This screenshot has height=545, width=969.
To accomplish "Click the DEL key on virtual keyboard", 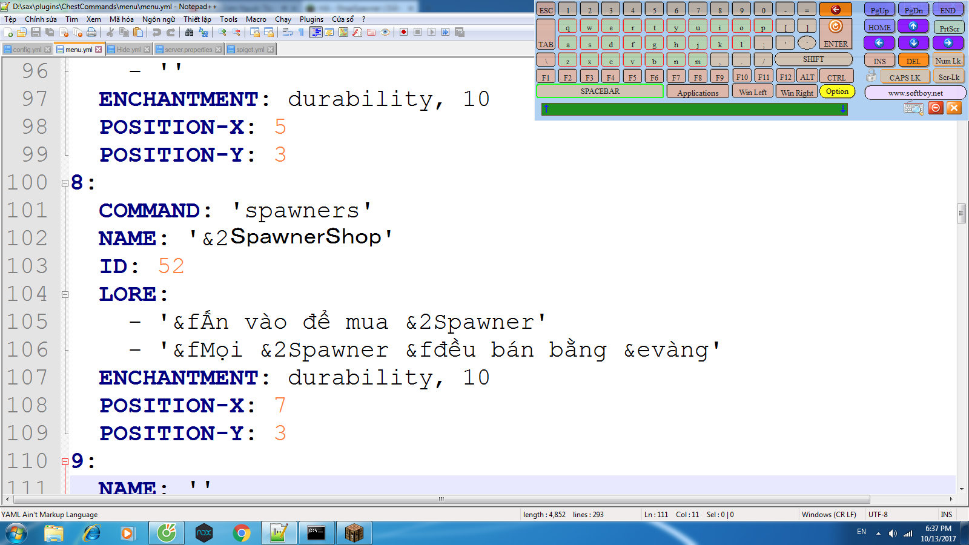I will 913,61.
